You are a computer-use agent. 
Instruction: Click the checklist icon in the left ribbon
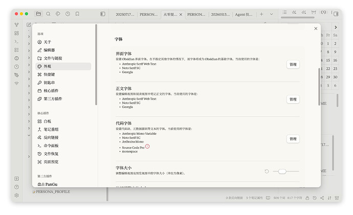(16, 50)
